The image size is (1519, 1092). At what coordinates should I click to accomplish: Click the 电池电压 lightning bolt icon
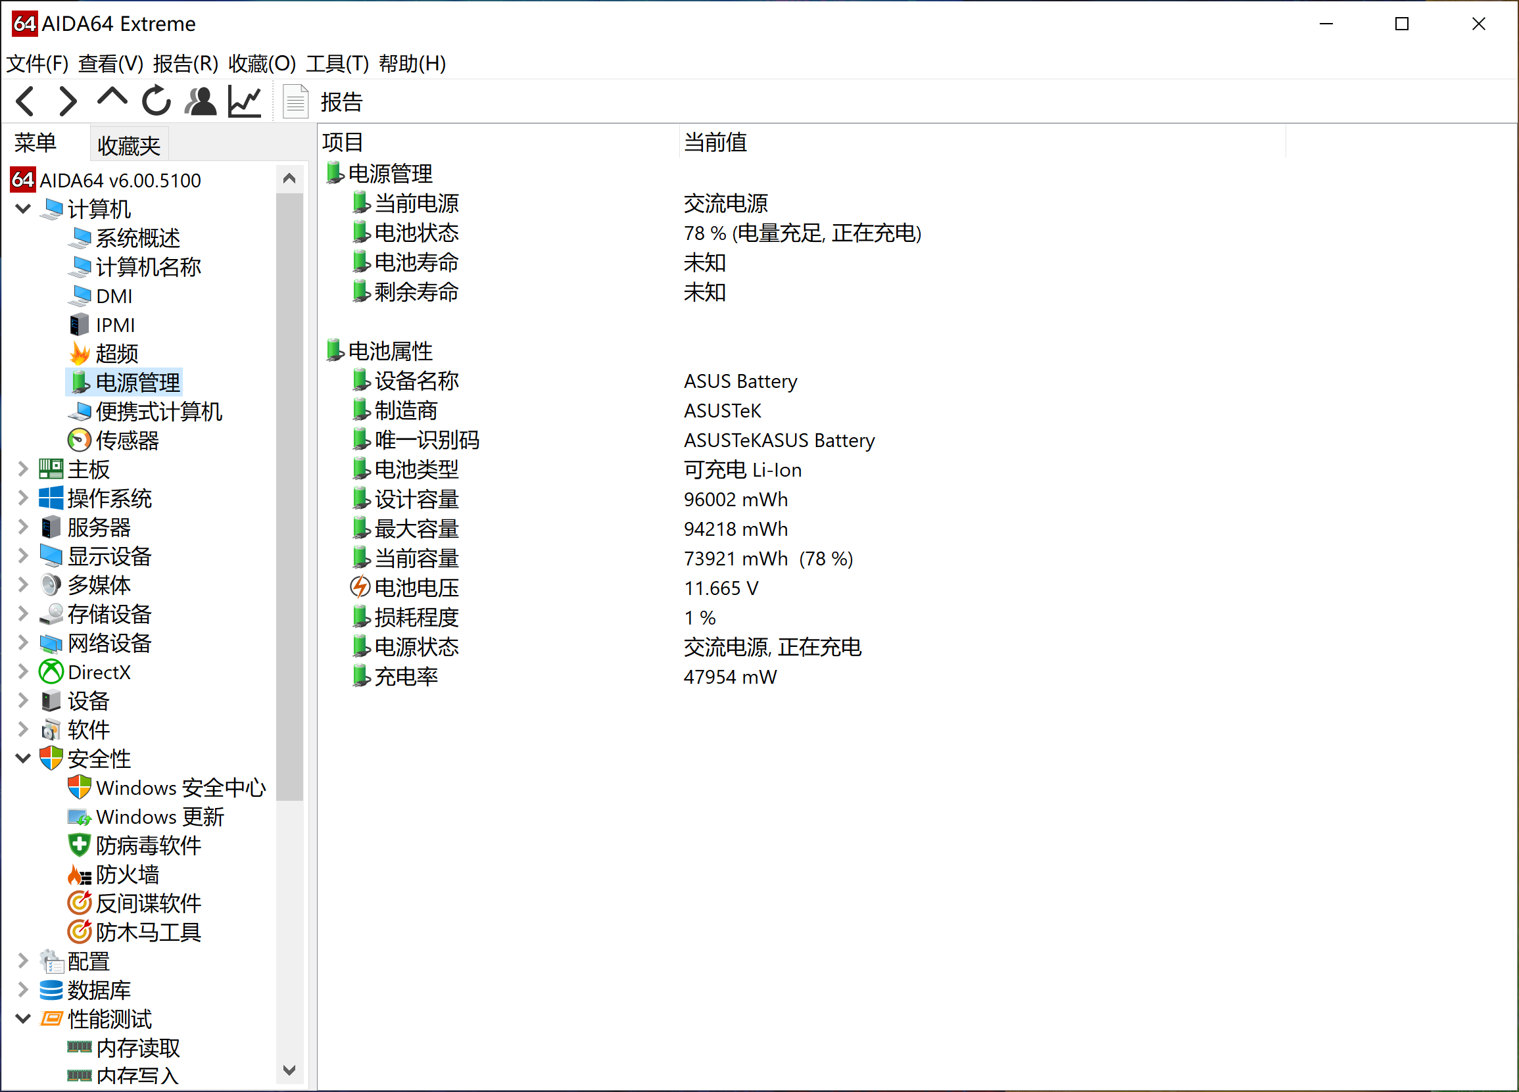point(360,587)
